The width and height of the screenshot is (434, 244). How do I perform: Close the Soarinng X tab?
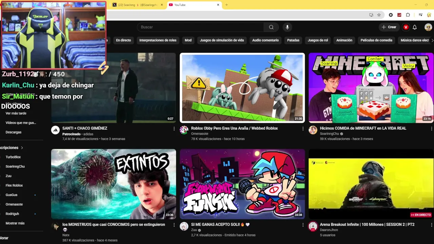(162, 5)
